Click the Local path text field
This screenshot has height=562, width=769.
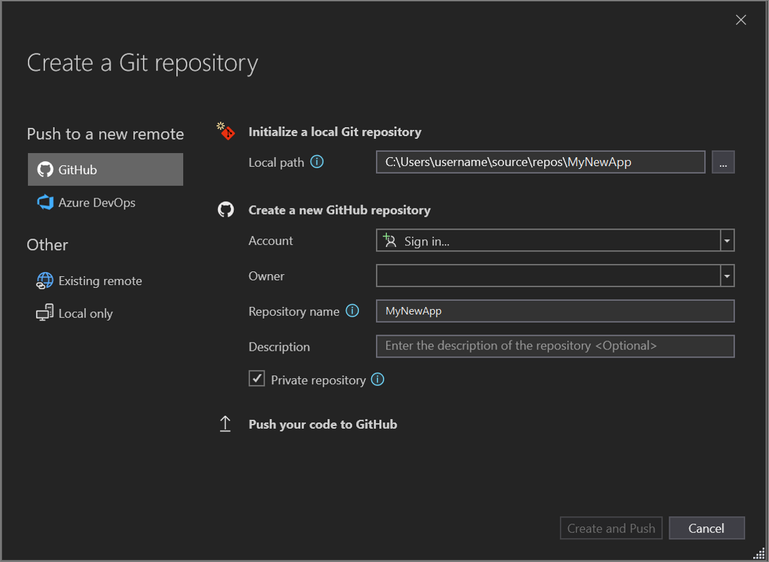[540, 161]
